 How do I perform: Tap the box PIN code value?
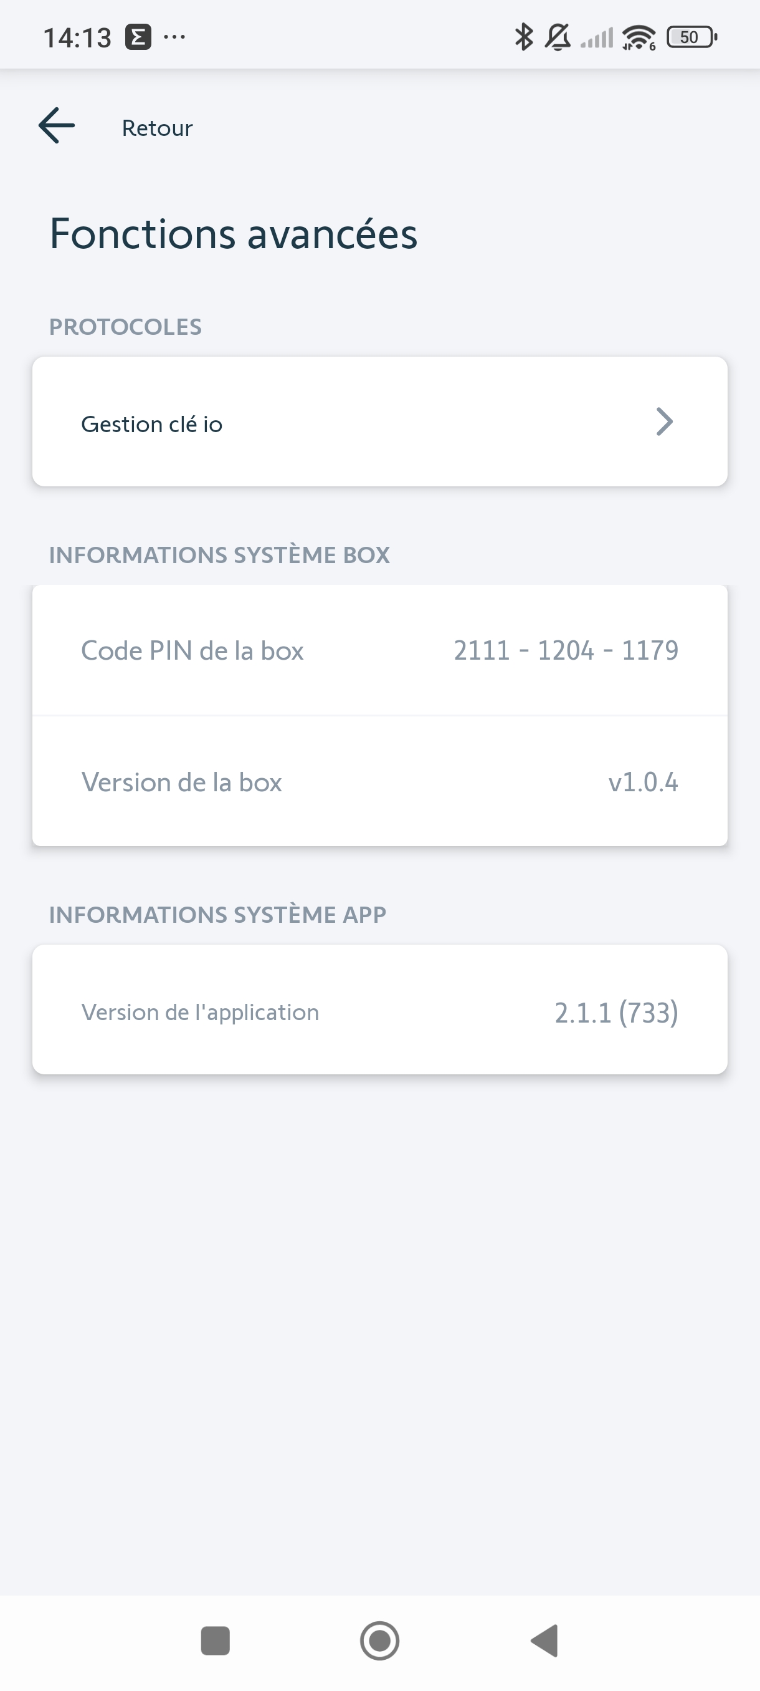[566, 650]
